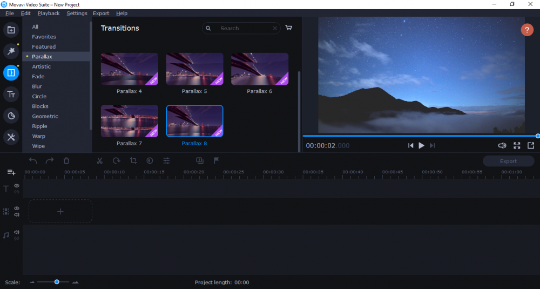540x289 pixels.
Task: Open Color Adjustments tool in toolbar
Action: pos(150,160)
